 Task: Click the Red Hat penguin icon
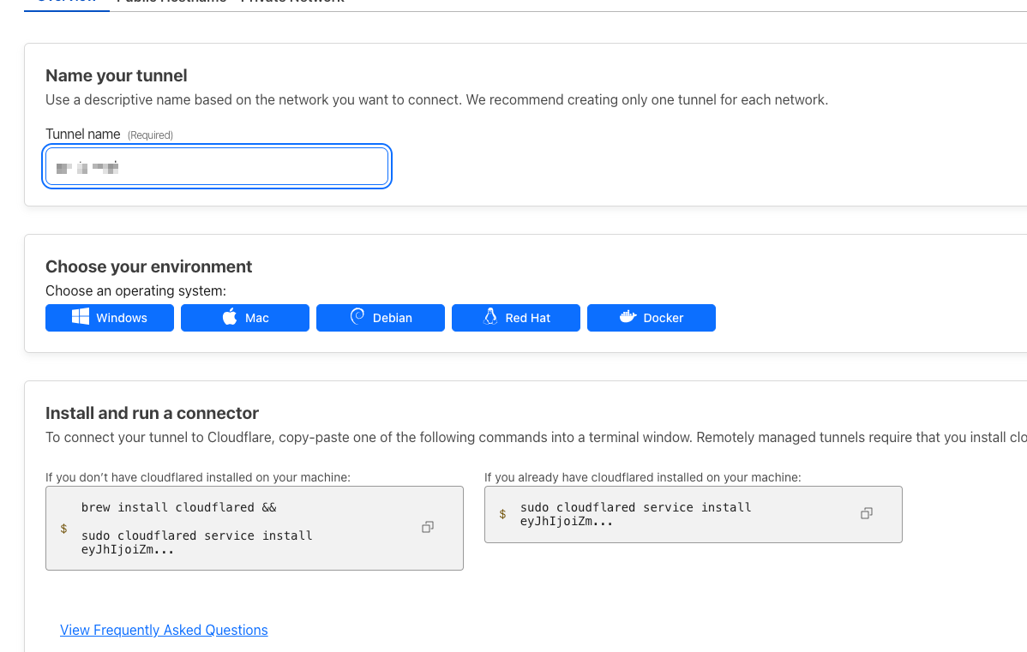tap(490, 317)
